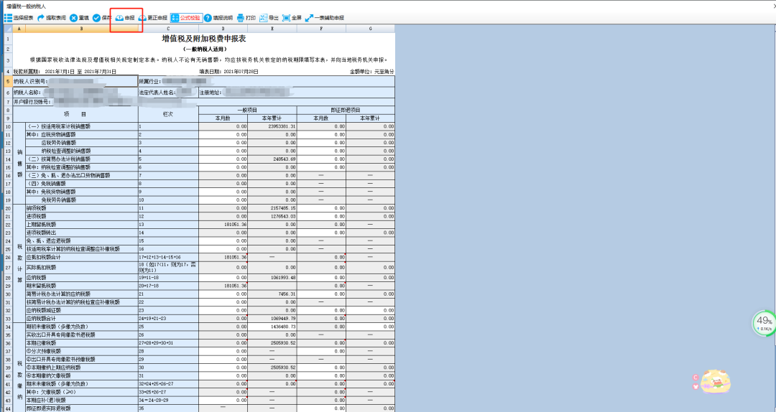This screenshot has height=412, width=776.
Task: Select row 10 header
Action: point(8,126)
